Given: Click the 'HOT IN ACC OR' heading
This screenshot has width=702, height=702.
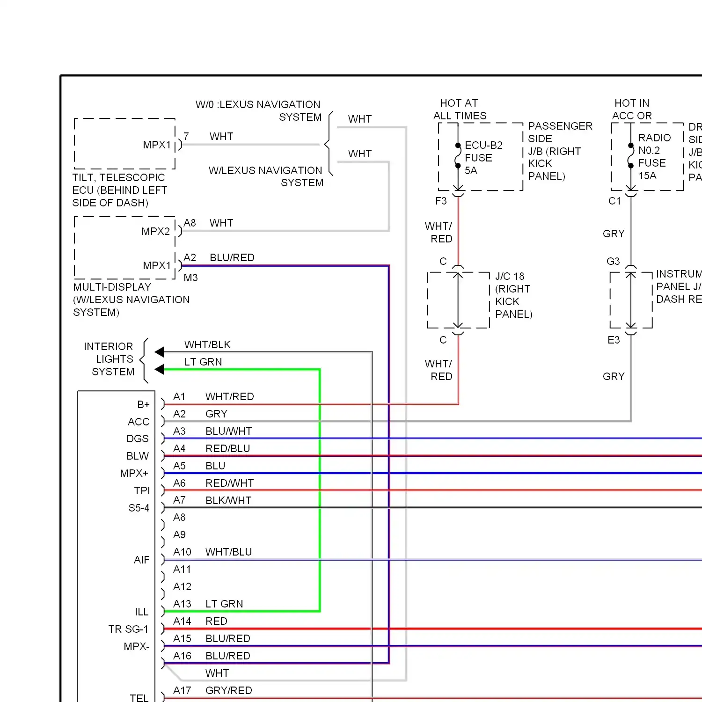Looking at the screenshot, I should coord(632,110).
